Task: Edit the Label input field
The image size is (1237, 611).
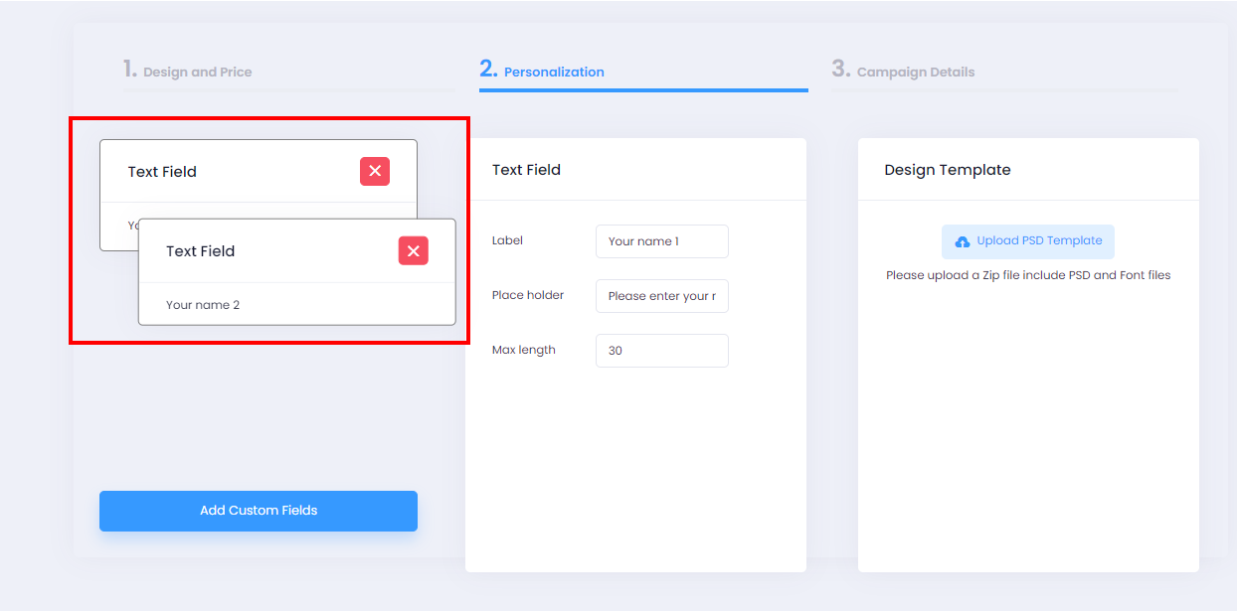Action: (x=662, y=241)
